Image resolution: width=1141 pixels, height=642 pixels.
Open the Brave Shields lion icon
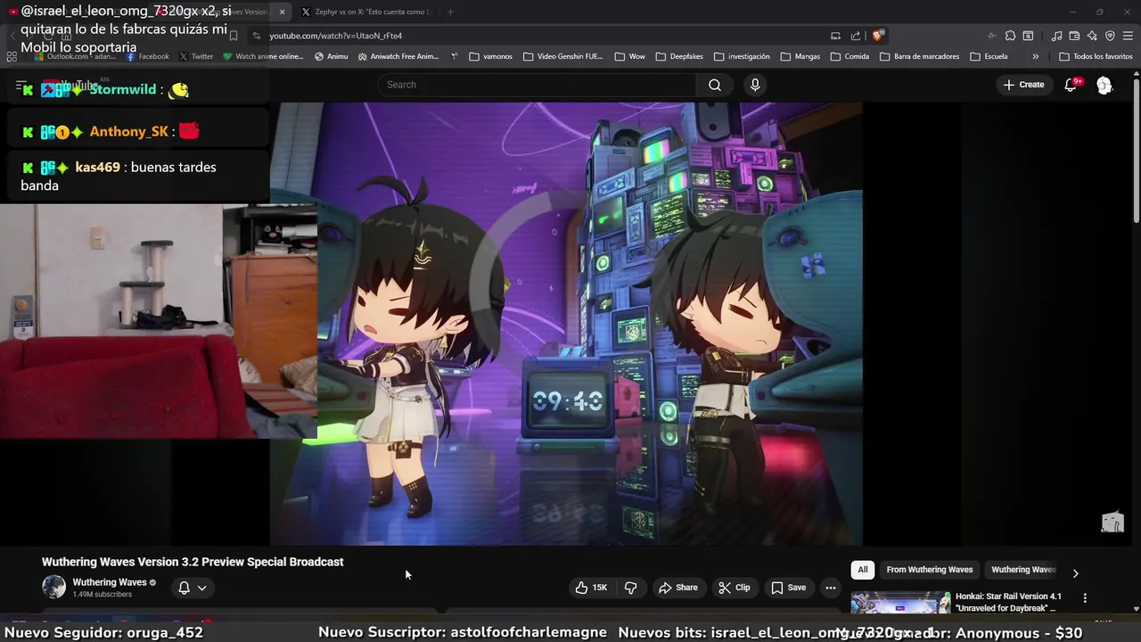[878, 36]
